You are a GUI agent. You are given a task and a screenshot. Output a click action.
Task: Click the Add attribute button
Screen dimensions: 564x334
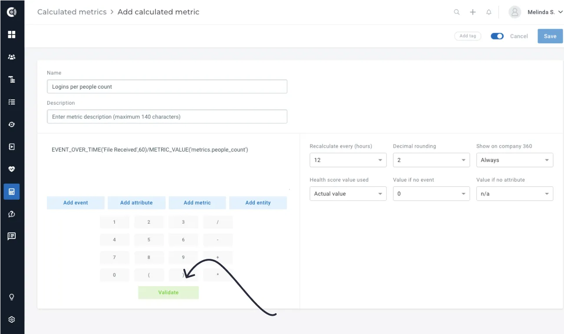(136, 203)
